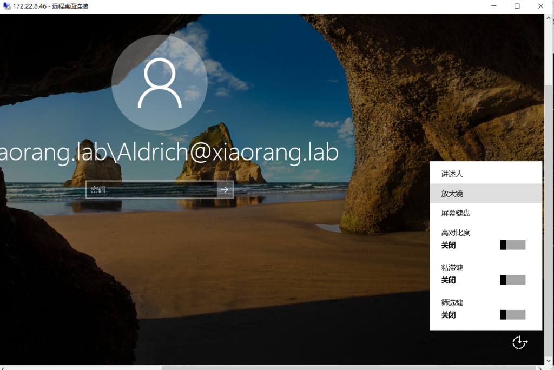Viewport: 554px width, 370px height.
Task: Toggle the 高对比度 (High Contrast) switch
Action: click(513, 245)
